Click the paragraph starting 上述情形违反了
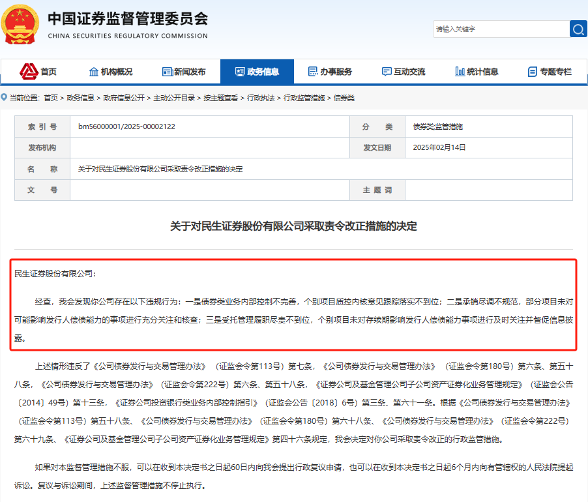The width and height of the screenshot is (588, 502). click(x=293, y=403)
